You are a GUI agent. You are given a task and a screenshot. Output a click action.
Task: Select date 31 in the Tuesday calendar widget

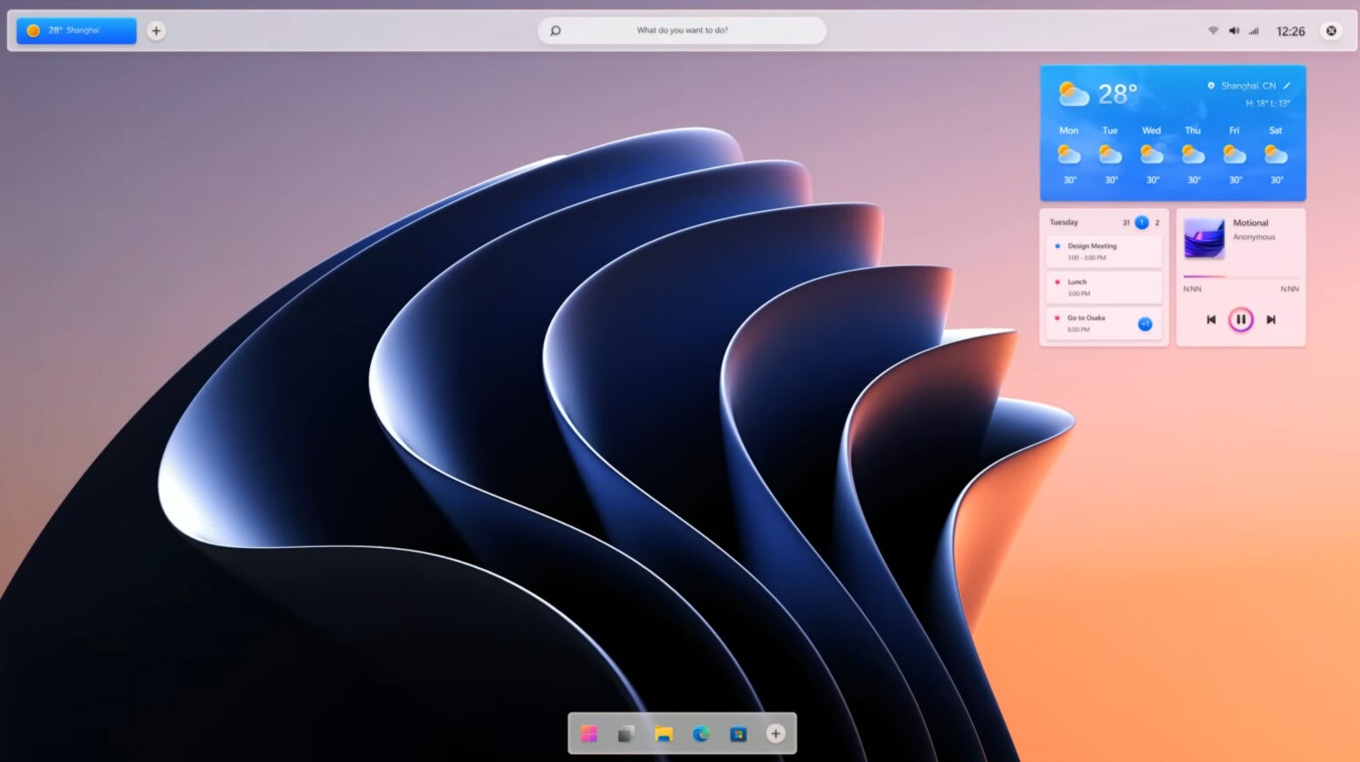pos(1125,222)
